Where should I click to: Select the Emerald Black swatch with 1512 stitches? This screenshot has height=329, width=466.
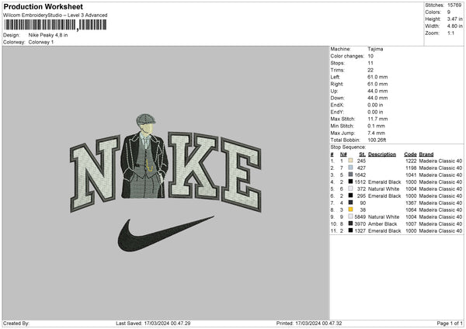coord(351,182)
